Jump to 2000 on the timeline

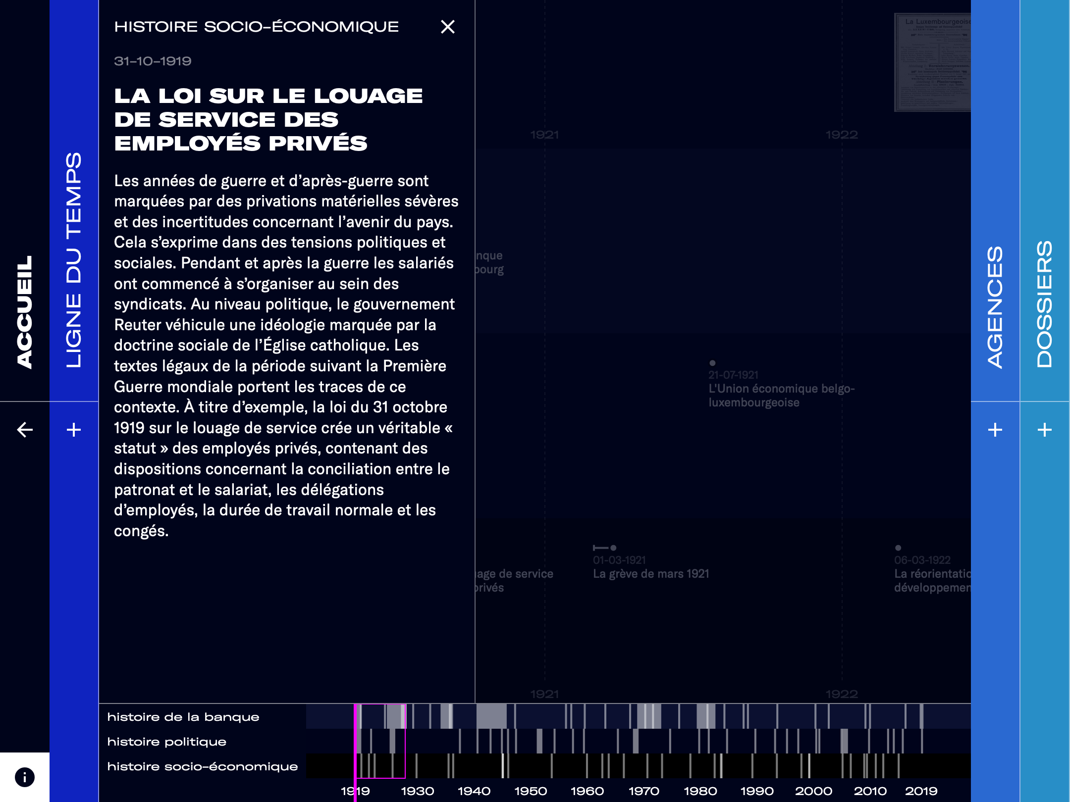pyautogui.click(x=813, y=791)
